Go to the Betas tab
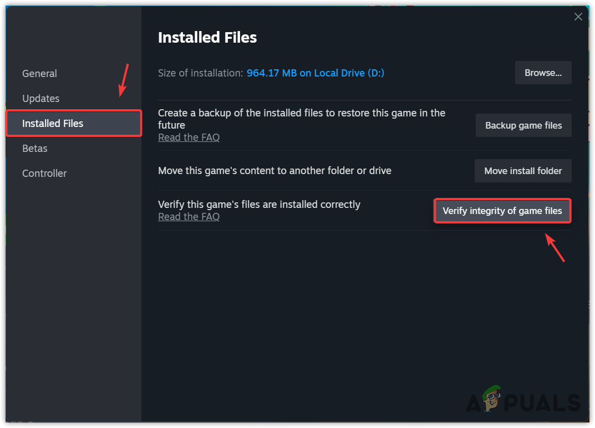The width and height of the screenshot is (595, 428). click(34, 148)
